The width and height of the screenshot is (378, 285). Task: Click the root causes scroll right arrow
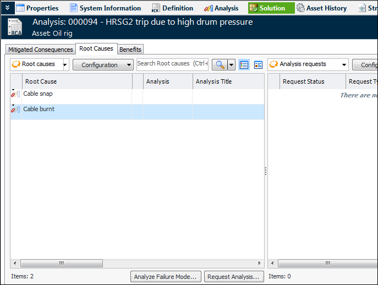click(259, 263)
